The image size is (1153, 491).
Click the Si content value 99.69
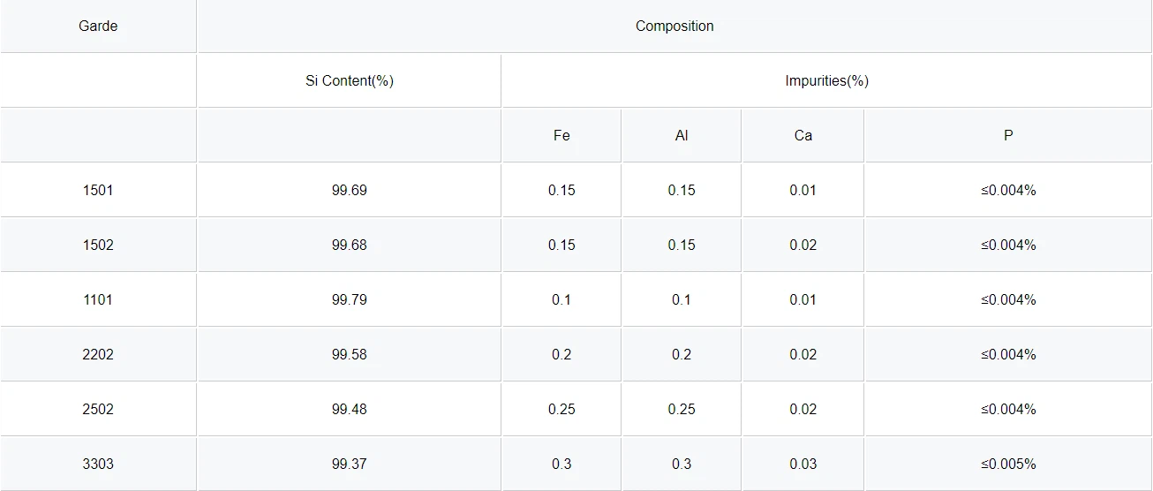coord(350,191)
